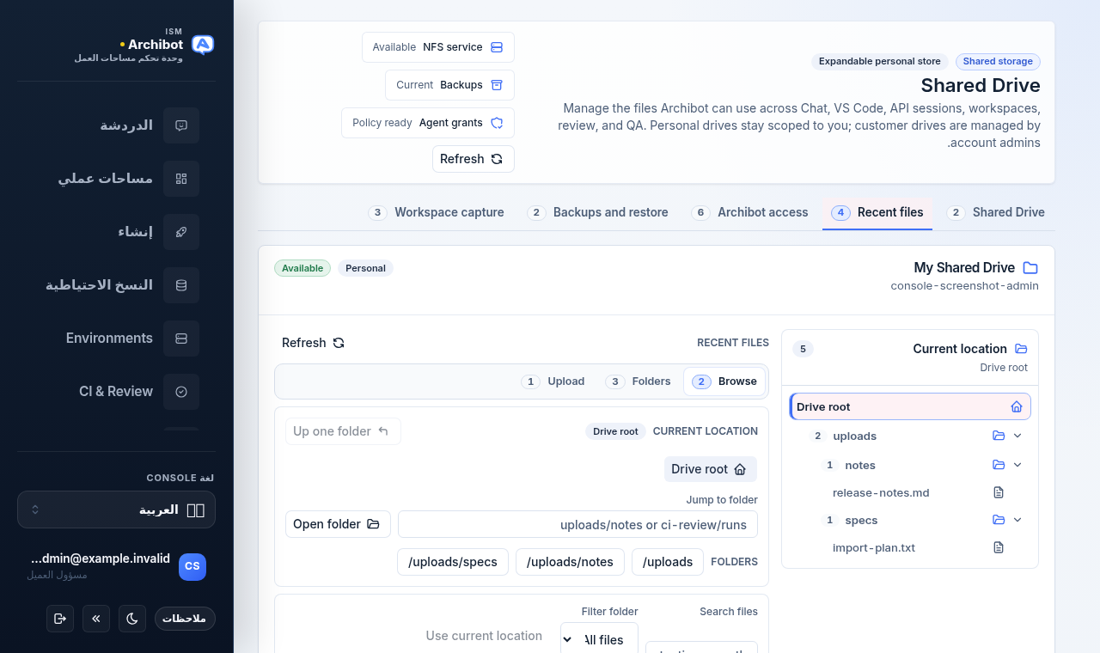Click import-plan.txt file icon

click(999, 547)
